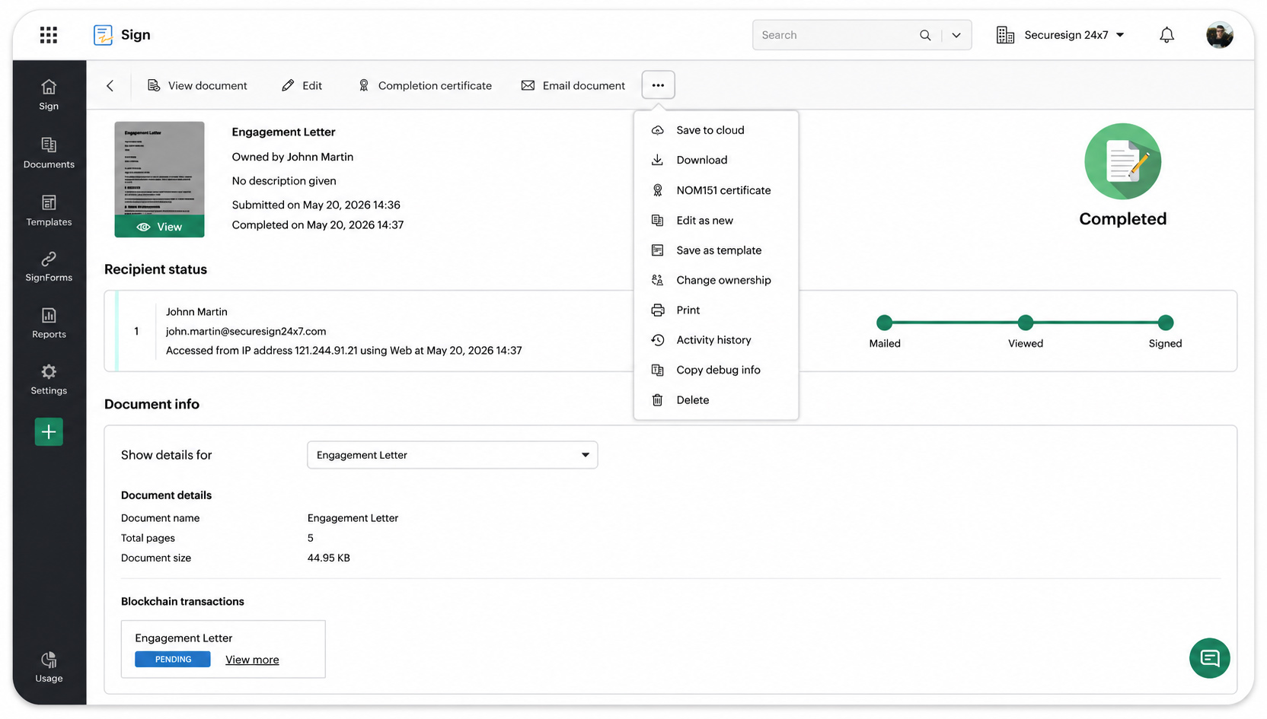
Task: Open Reports in sidebar
Action: 49,323
